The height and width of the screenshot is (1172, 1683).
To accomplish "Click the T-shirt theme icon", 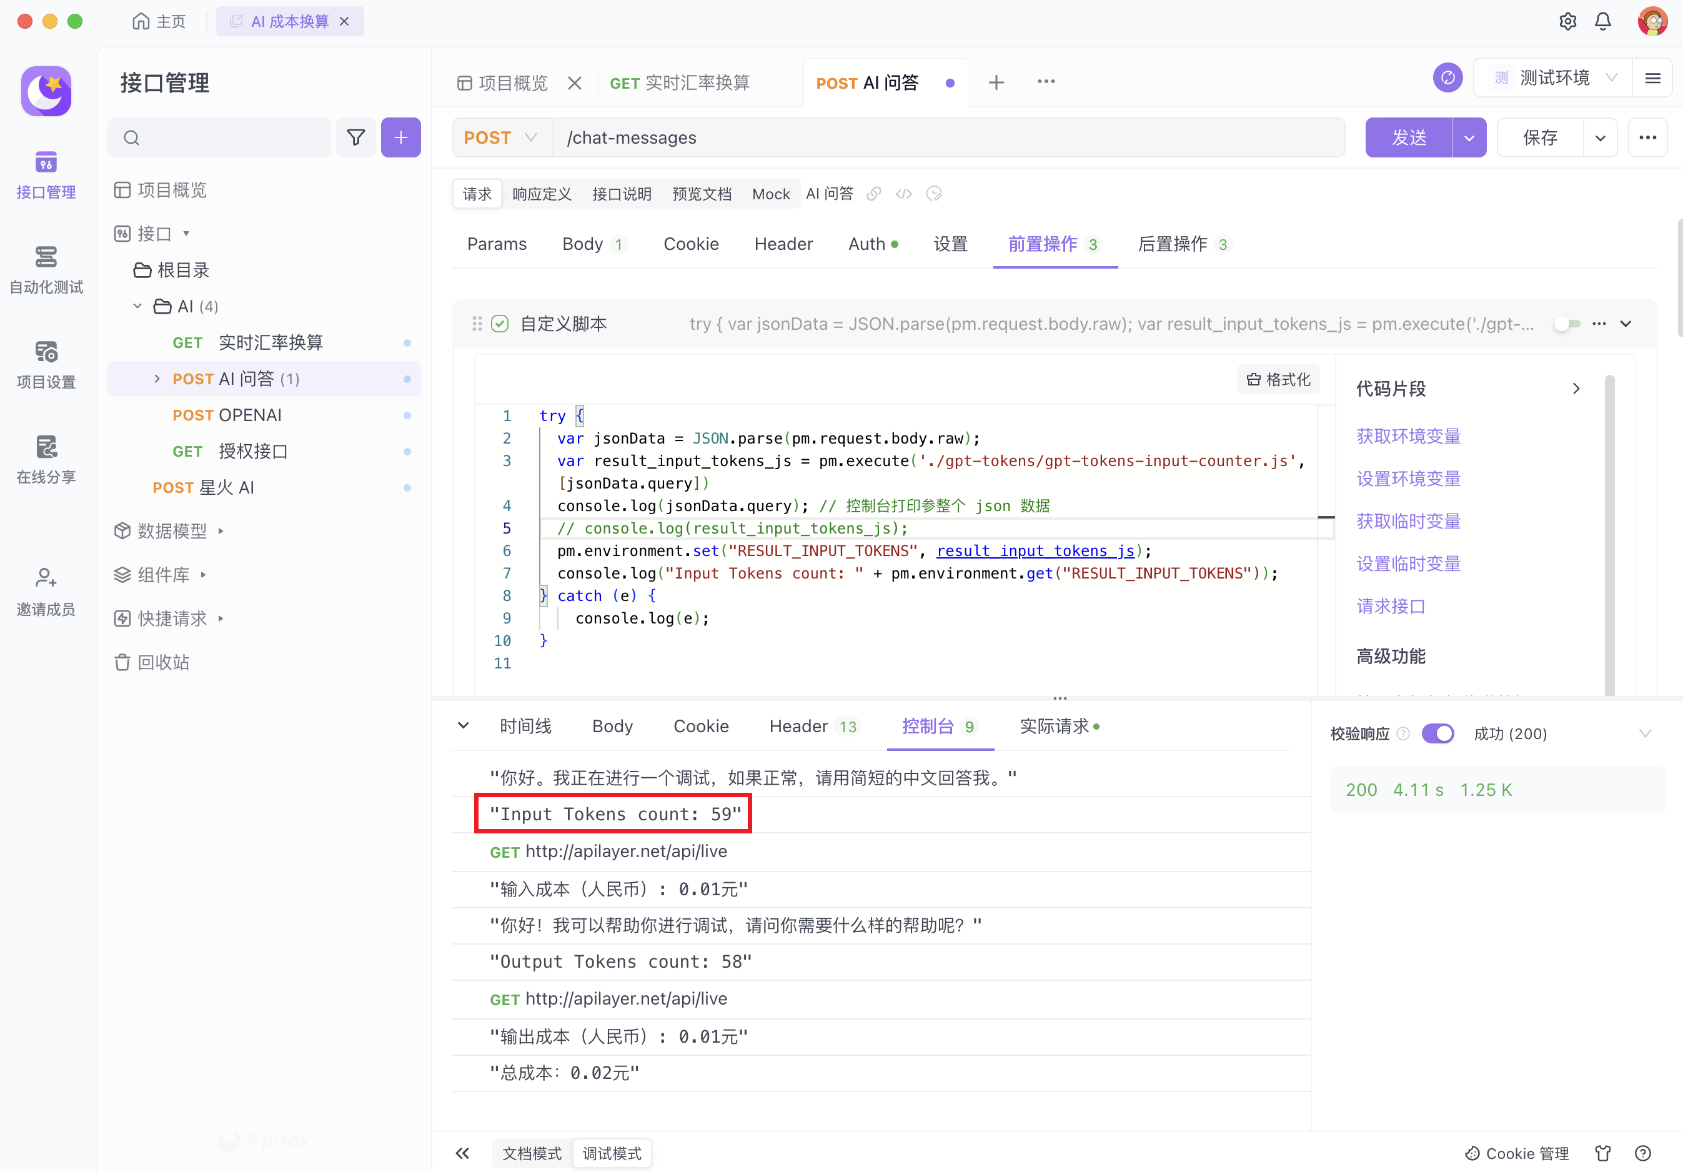I will pyautogui.click(x=1603, y=1153).
